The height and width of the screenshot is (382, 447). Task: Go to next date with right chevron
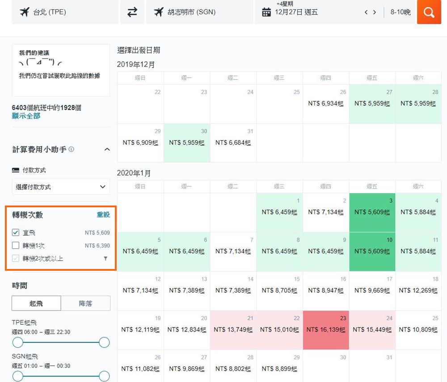click(375, 12)
